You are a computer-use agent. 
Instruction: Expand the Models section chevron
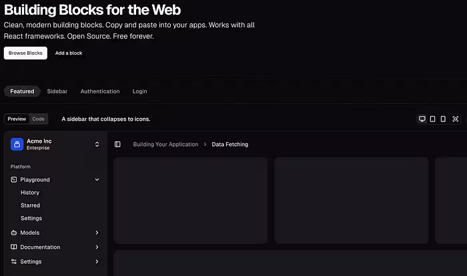coord(97,233)
